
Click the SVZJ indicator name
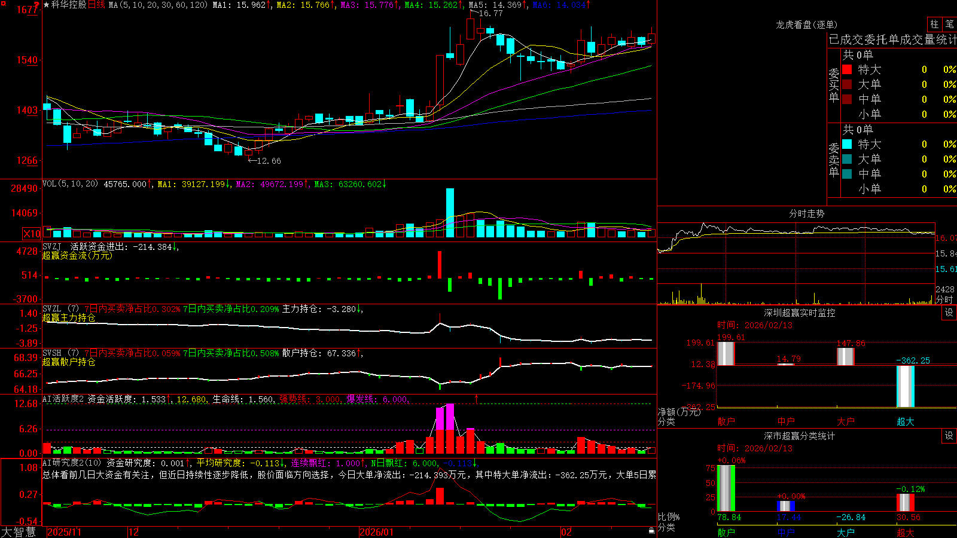coord(52,246)
